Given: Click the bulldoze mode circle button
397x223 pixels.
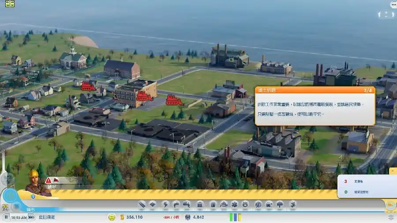Looking at the screenshot, I should click(390, 204).
